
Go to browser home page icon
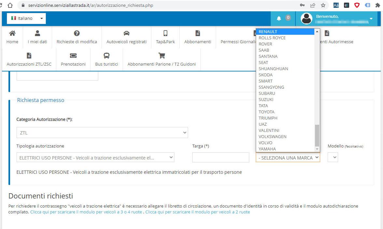point(10,5)
